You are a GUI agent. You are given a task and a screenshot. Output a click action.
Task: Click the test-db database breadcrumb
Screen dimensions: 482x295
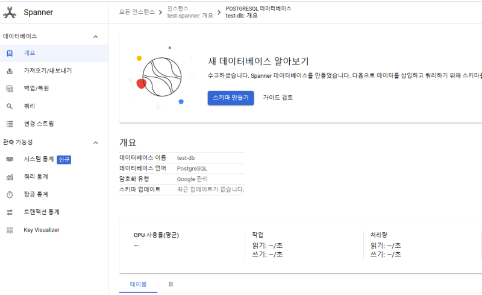(x=258, y=12)
